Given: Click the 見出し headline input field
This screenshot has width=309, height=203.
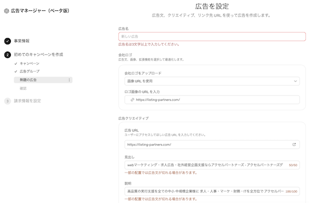Looking at the screenshot, I should click(x=212, y=165).
